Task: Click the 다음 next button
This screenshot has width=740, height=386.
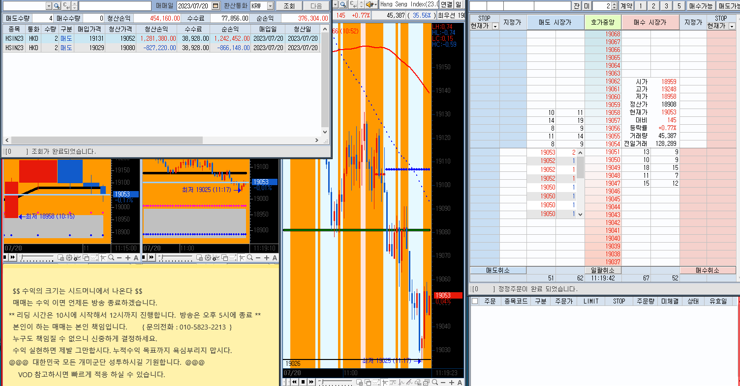Action: click(316, 5)
